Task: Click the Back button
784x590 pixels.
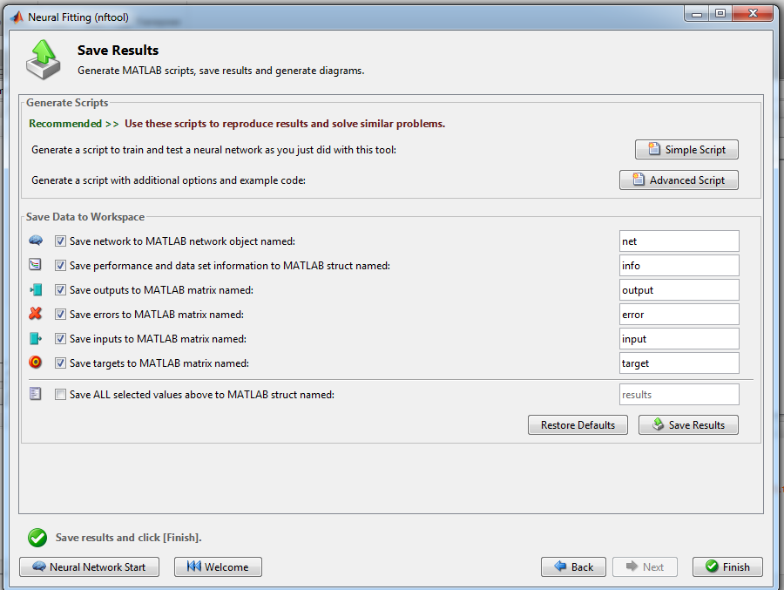Action: tap(573, 567)
